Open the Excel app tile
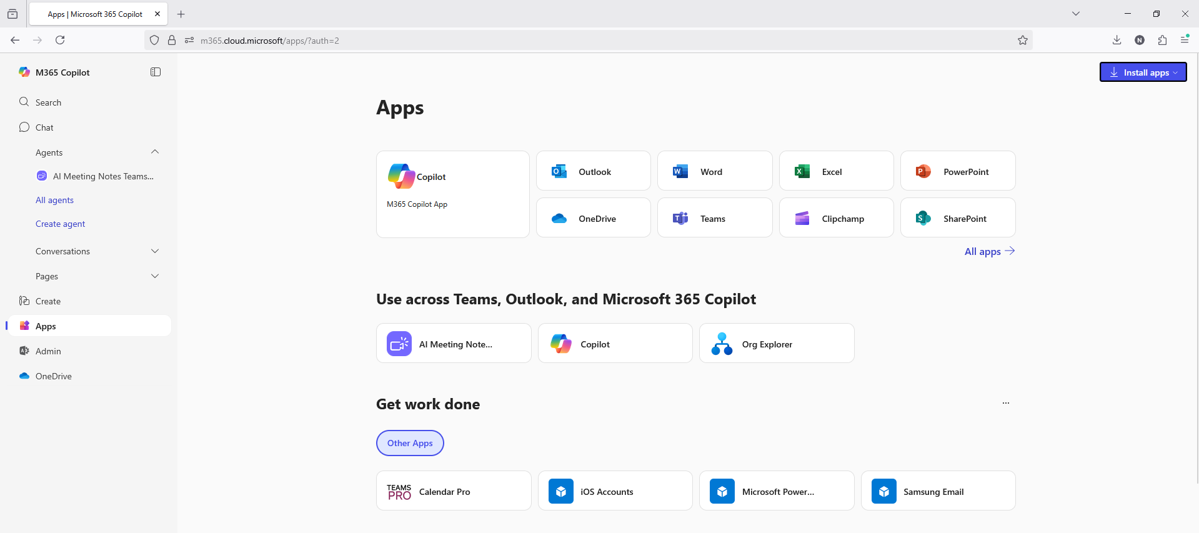The image size is (1199, 533). (836, 171)
